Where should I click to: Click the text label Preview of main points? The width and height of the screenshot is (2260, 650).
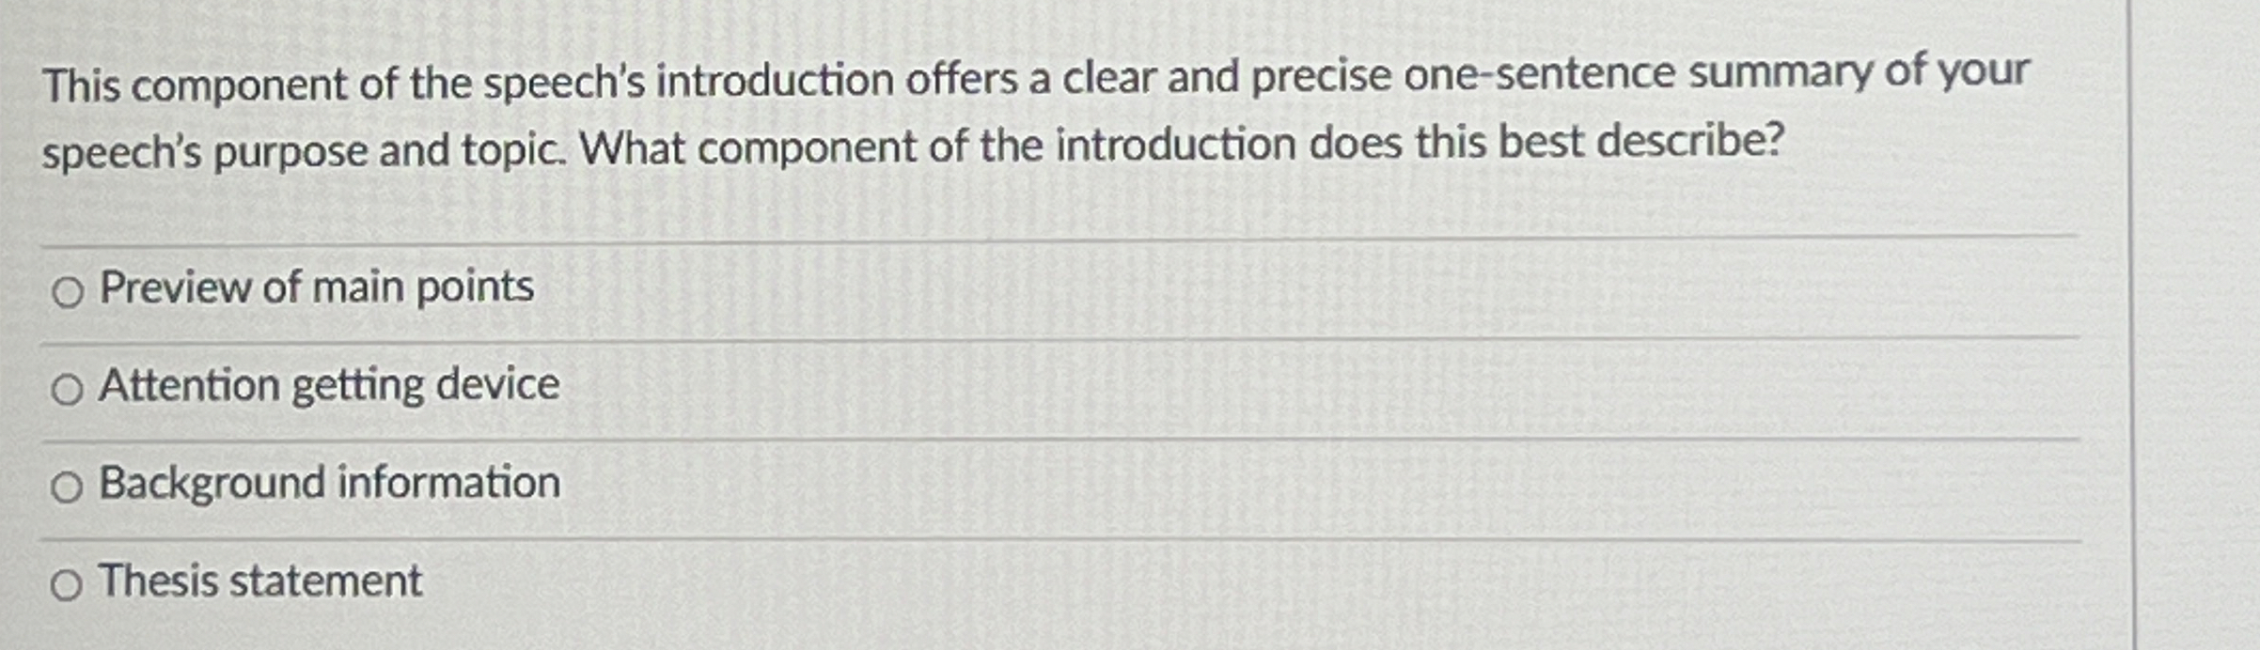point(315,289)
